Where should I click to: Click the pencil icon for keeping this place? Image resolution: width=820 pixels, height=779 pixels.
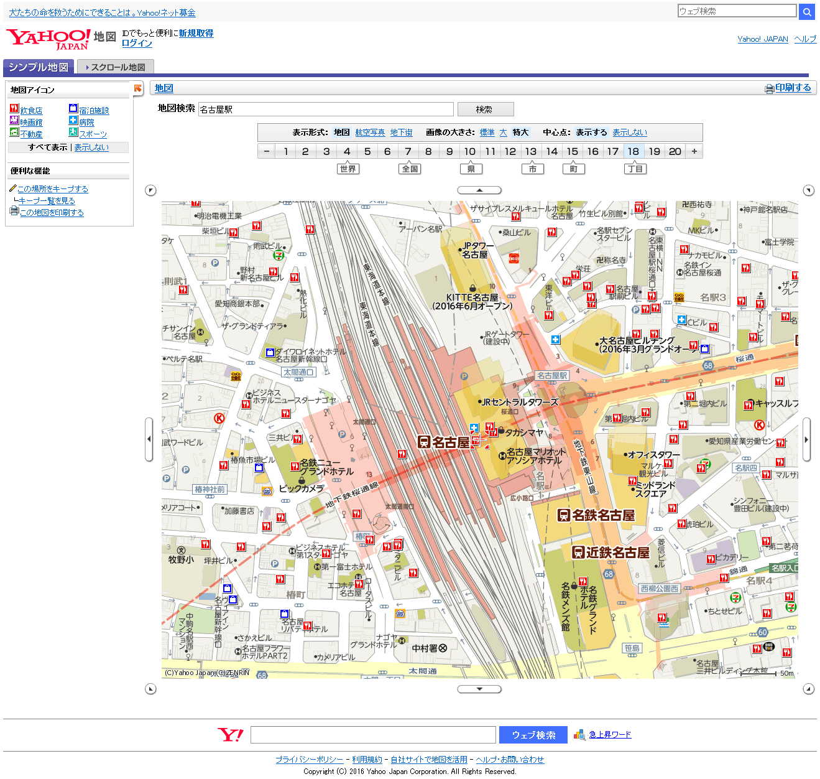13,188
